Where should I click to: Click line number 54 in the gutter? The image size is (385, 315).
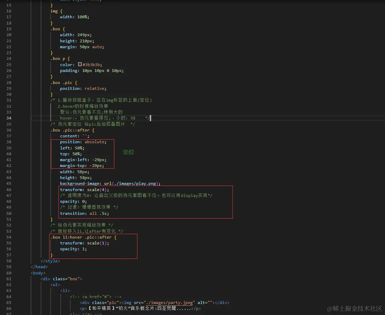tap(9, 237)
